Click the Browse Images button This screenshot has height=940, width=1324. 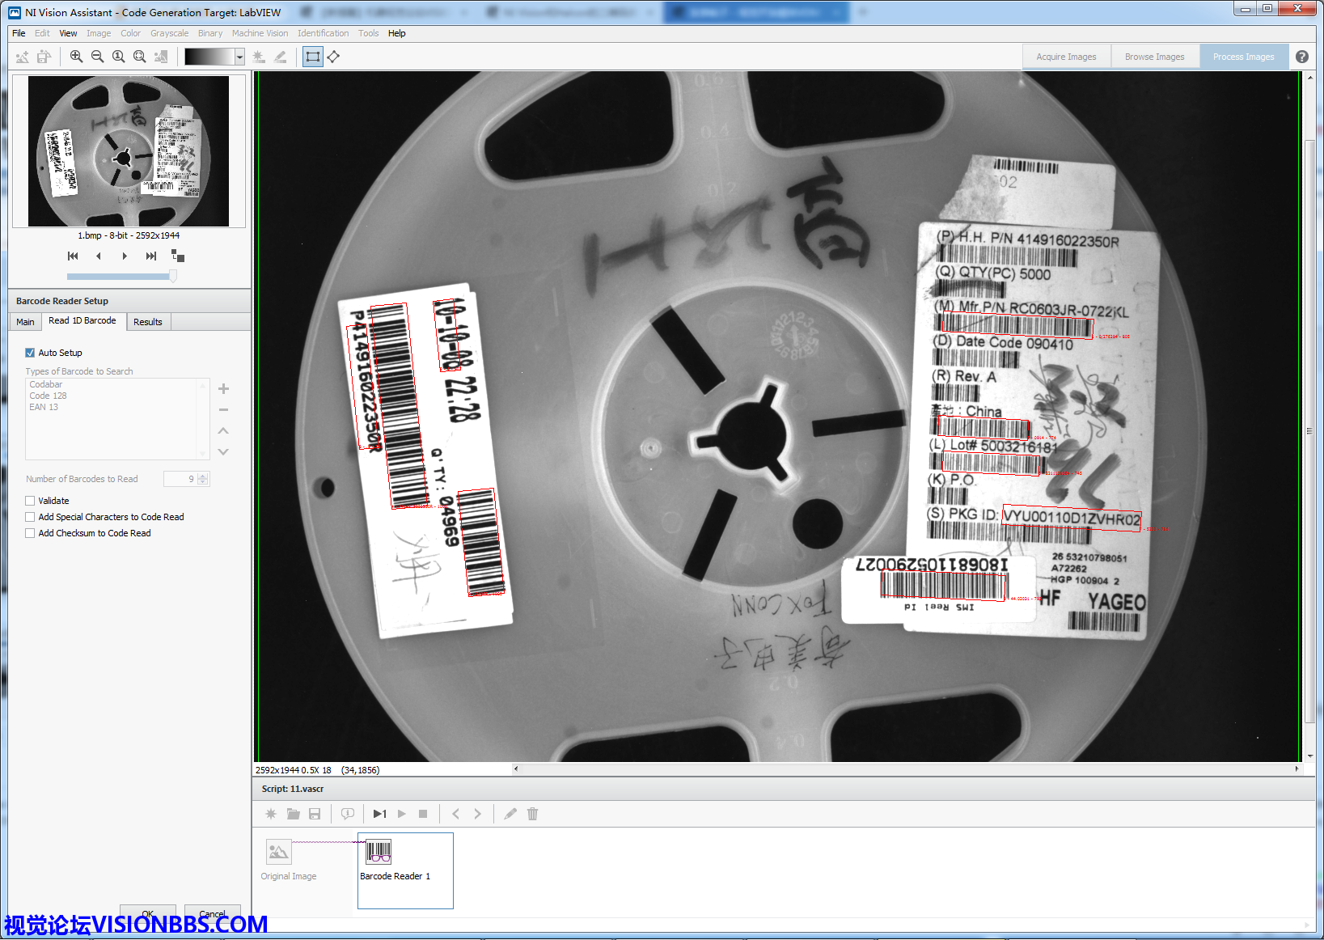(1154, 57)
